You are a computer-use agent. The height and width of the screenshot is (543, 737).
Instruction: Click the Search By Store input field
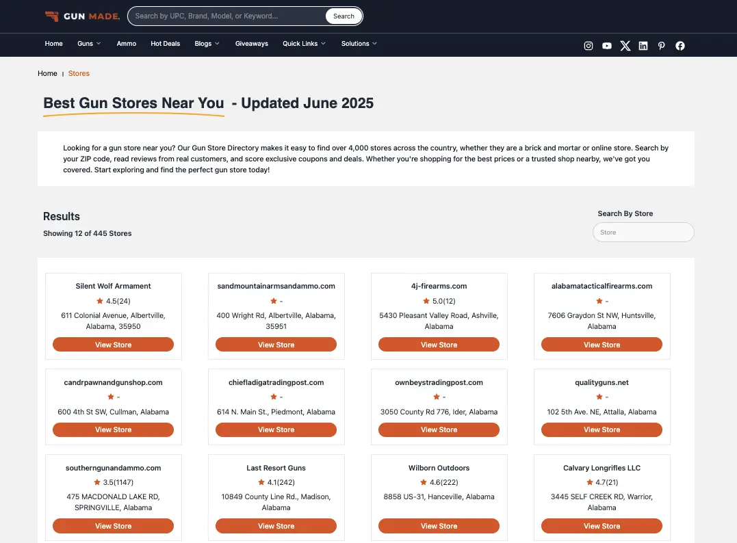(643, 233)
